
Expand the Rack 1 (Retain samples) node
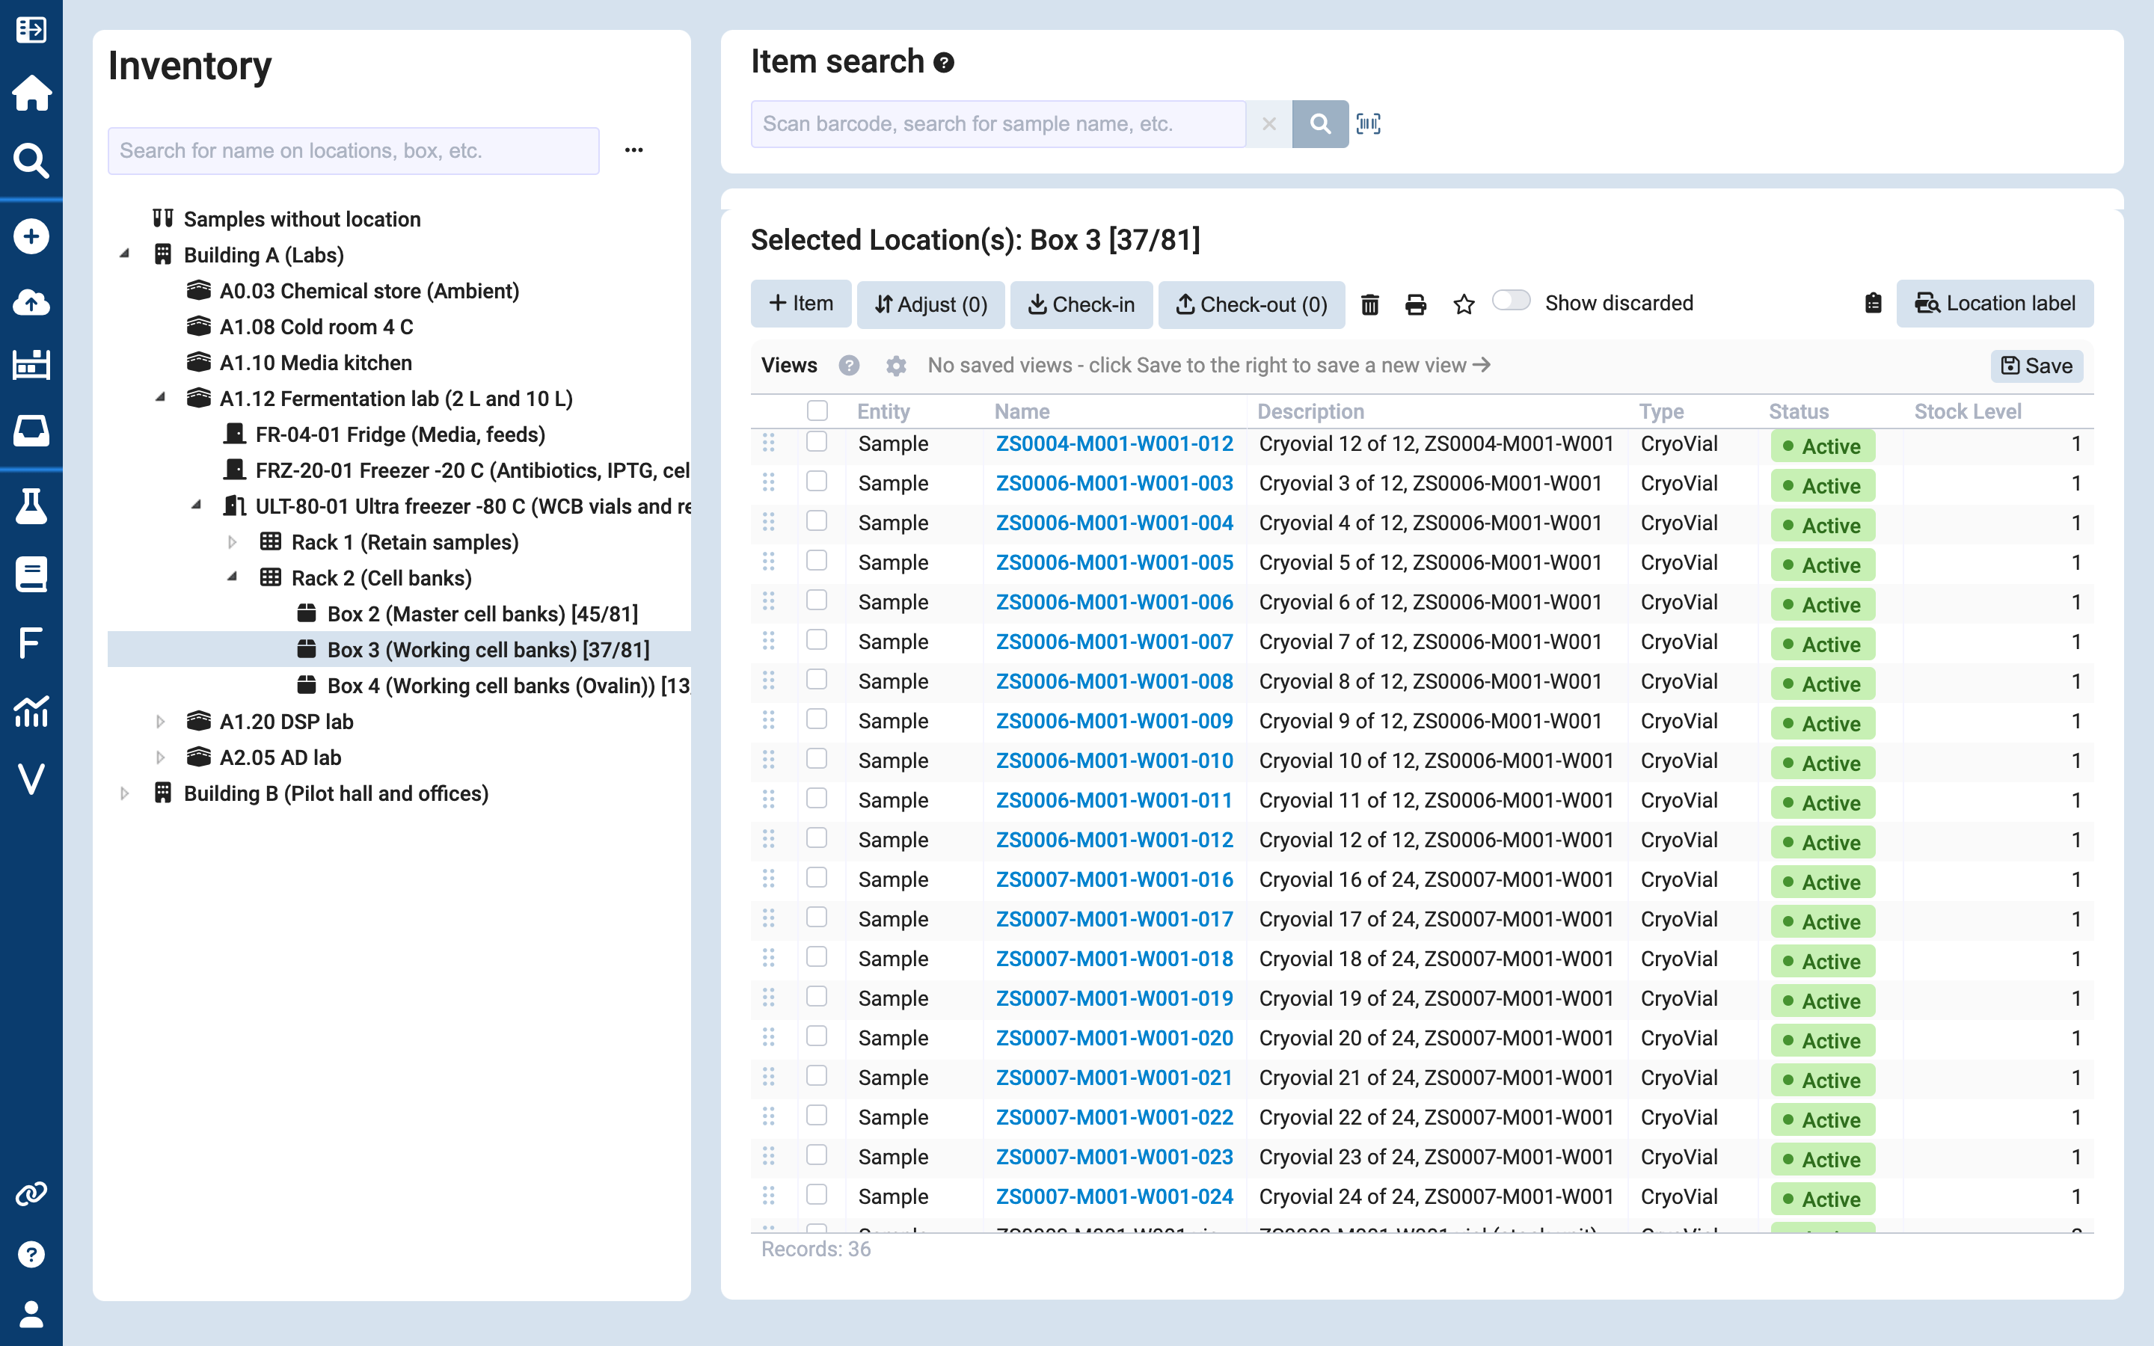click(233, 542)
